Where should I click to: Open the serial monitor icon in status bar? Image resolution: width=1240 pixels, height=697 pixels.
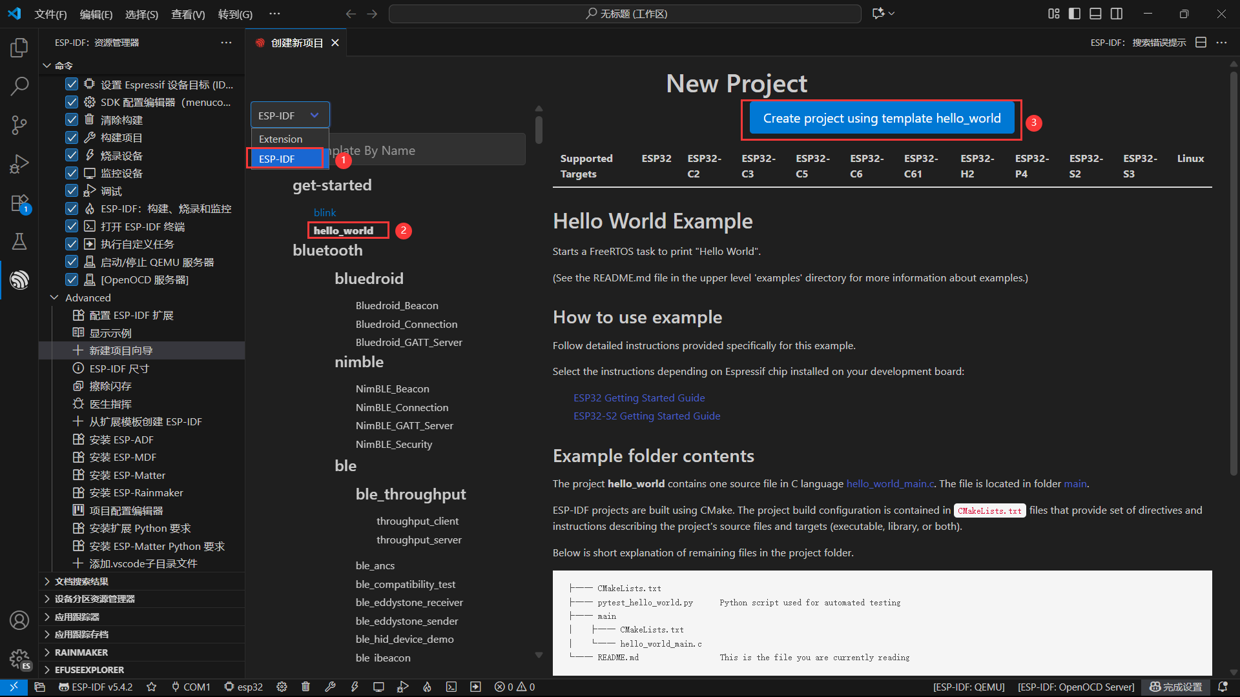click(x=379, y=687)
